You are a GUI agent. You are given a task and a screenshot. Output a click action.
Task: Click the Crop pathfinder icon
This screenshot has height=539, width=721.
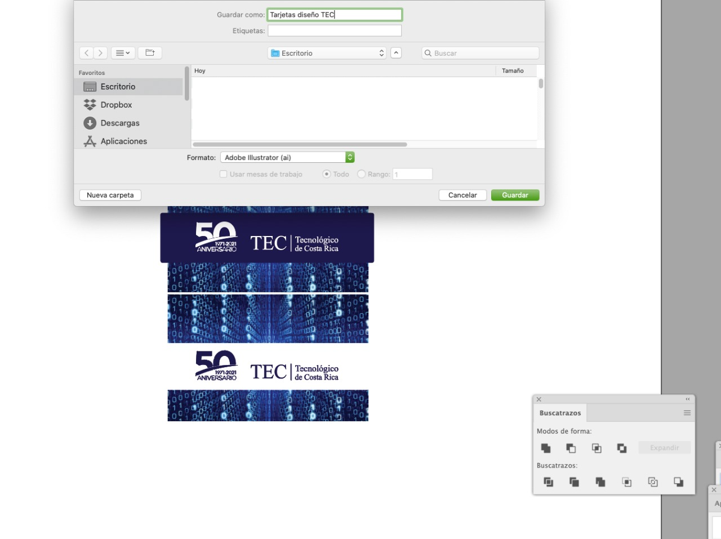626,482
